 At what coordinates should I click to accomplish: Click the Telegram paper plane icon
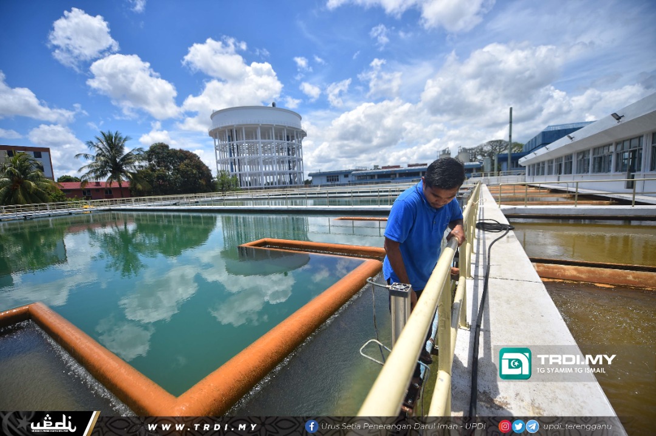point(532,426)
